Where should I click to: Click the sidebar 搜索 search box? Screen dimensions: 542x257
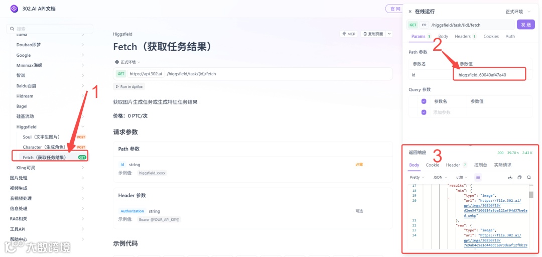point(50,29)
